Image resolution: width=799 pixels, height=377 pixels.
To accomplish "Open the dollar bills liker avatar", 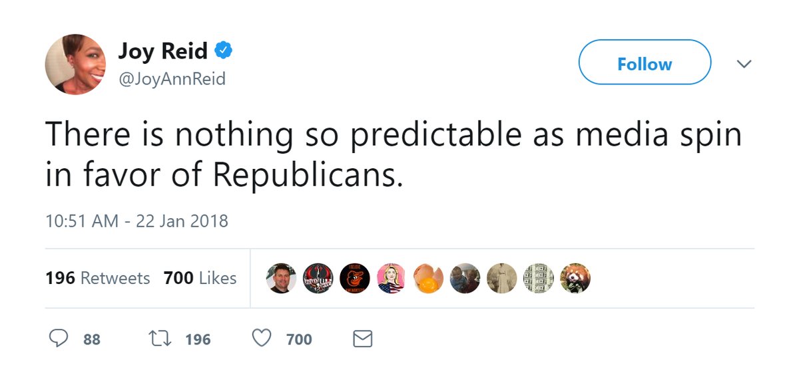I will [x=538, y=278].
